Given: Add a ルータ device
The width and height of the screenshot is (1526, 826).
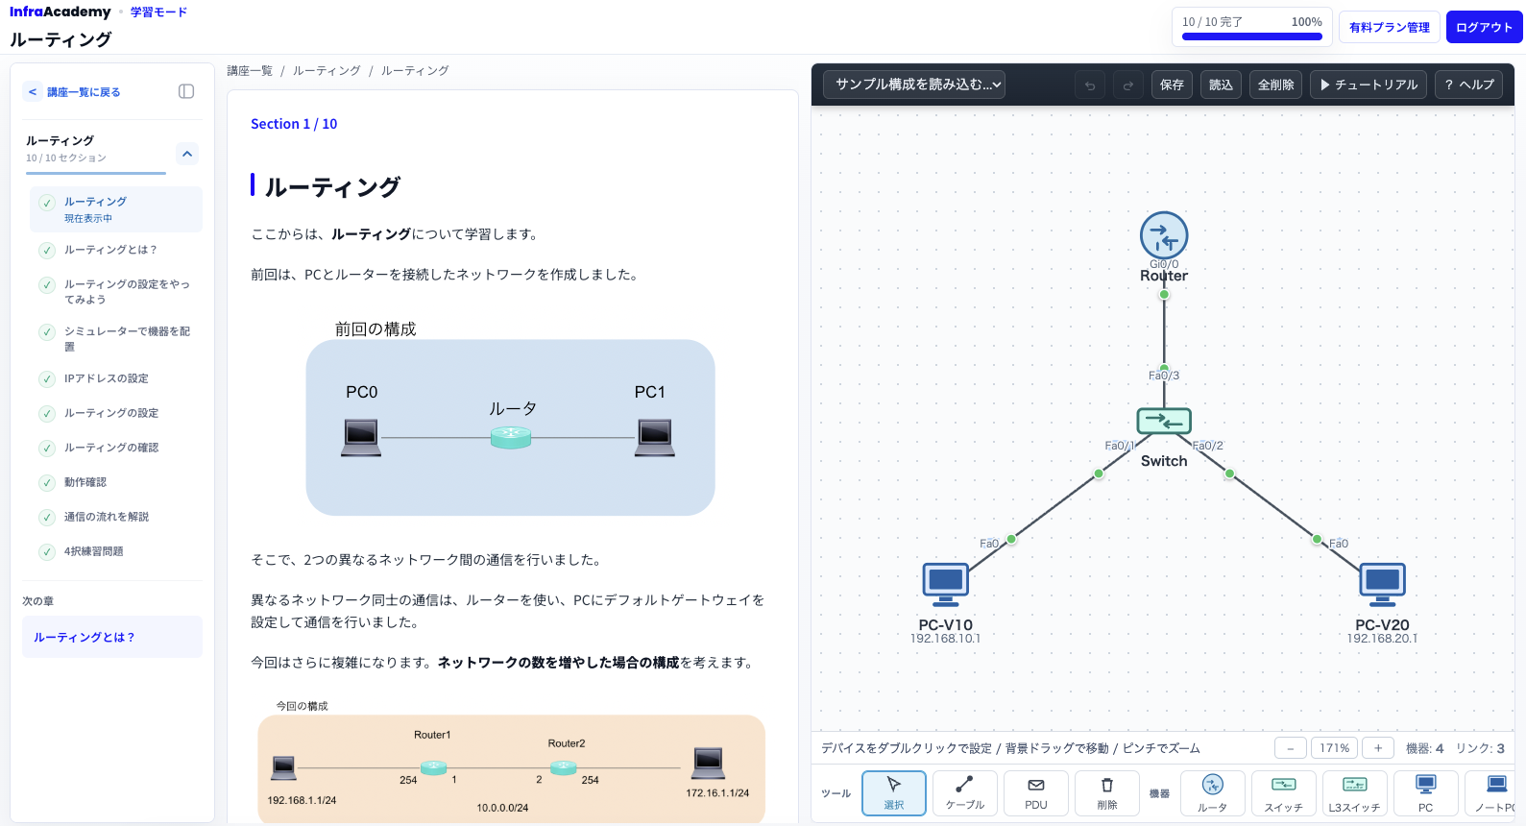Looking at the screenshot, I should (1213, 793).
